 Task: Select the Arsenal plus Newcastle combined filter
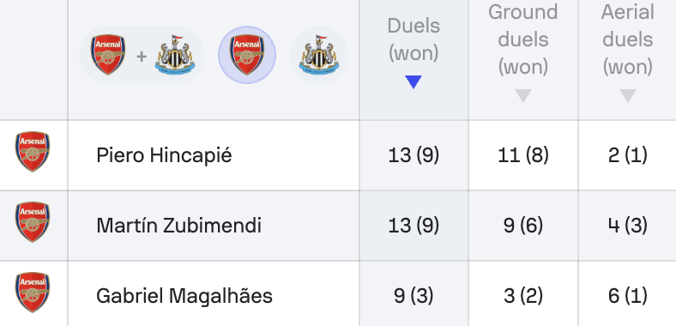[142, 55]
